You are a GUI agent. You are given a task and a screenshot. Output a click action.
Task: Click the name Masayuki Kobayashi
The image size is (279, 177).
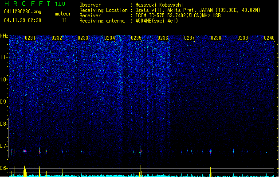point(159,5)
